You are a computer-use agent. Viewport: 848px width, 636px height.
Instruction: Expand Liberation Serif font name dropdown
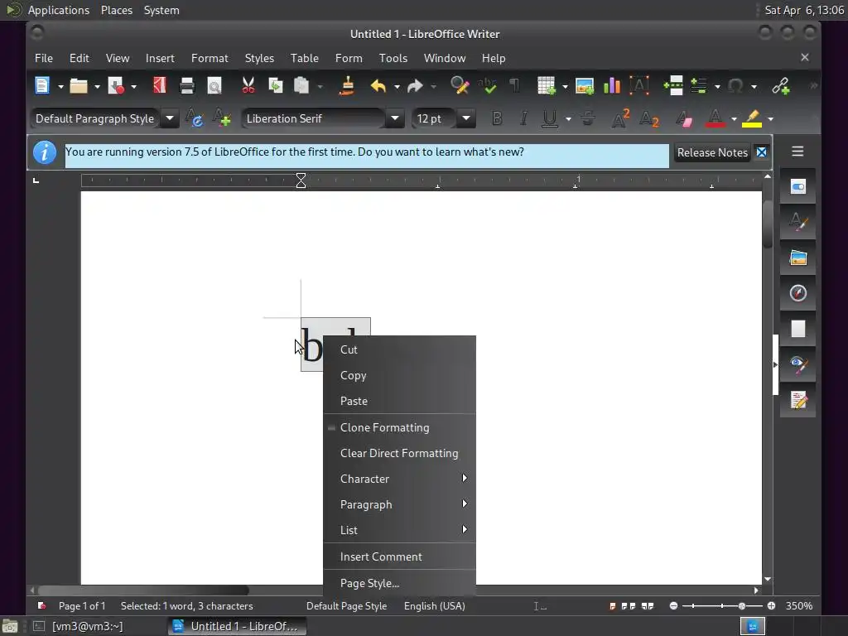pos(395,118)
